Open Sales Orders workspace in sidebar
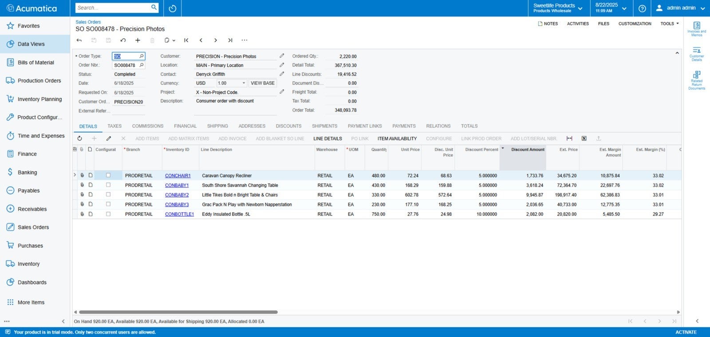This screenshot has width=710, height=337. pyautogui.click(x=35, y=227)
